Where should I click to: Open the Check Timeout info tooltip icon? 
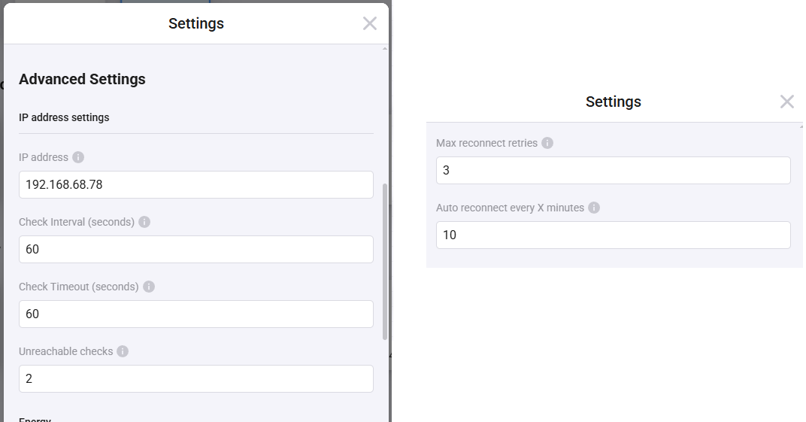[149, 287]
